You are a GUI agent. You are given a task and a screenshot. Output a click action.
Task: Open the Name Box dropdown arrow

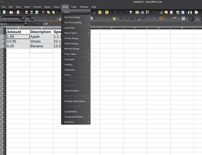pyautogui.click(x=25, y=24)
